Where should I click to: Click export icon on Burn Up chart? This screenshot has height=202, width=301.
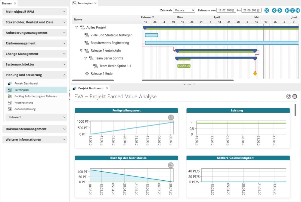pos(171,165)
